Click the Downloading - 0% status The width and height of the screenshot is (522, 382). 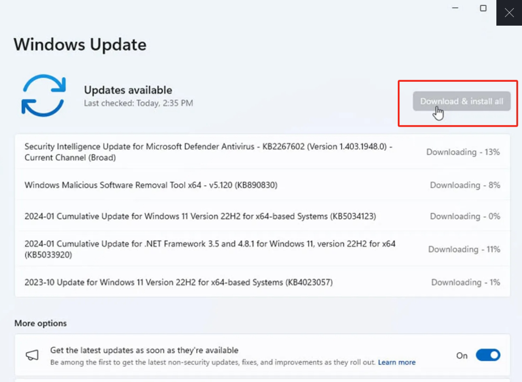[x=465, y=217]
